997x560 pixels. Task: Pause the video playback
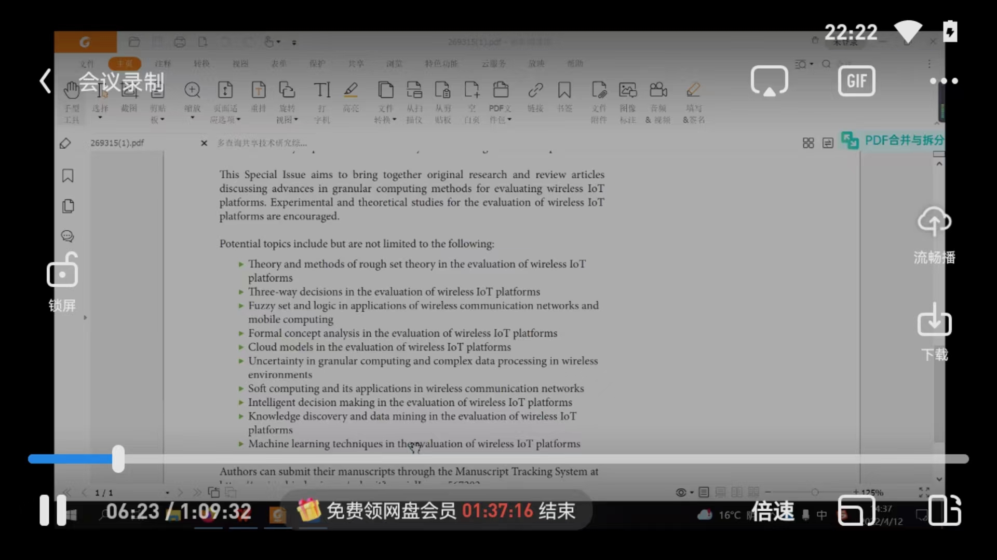pyautogui.click(x=53, y=510)
